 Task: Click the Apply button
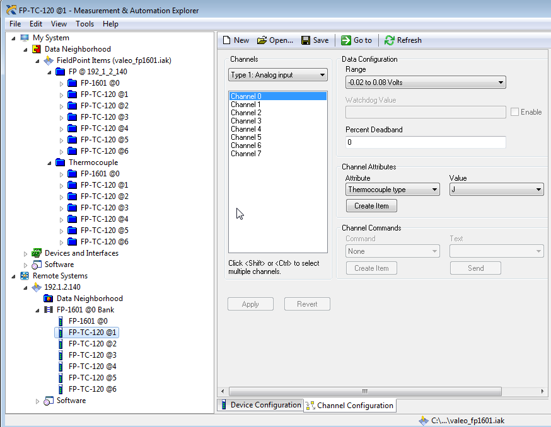pos(250,304)
